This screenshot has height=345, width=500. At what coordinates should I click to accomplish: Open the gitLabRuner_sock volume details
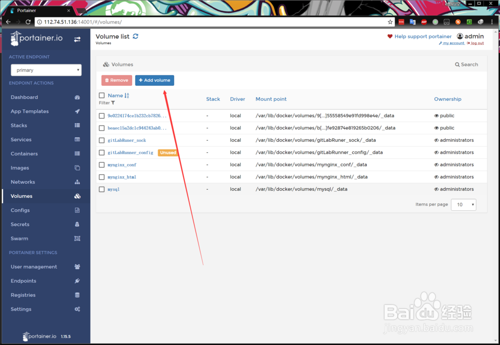click(x=126, y=140)
